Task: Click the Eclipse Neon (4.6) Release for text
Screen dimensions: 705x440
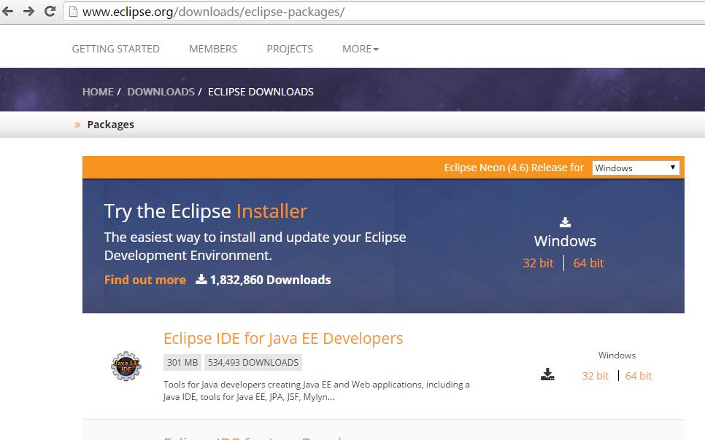Action: click(514, 168)
